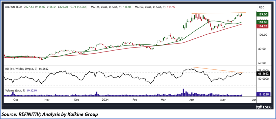Click the Dec date axis label
Viewport: 276px width, 119px height.
pyautogui.click(x=77, y=100)
